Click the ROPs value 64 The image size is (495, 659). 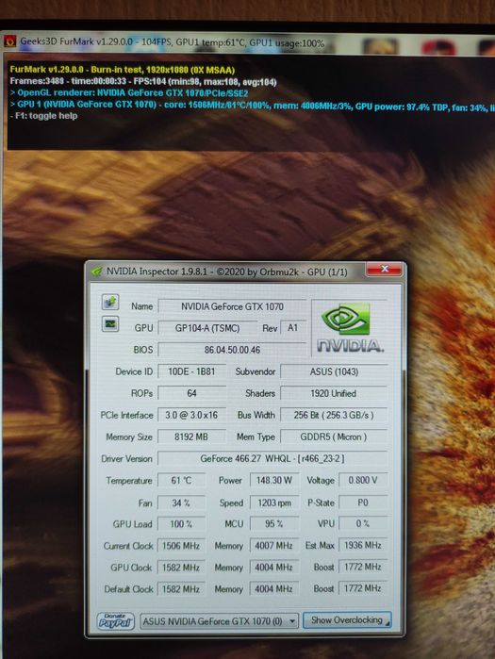pos(191,393)
